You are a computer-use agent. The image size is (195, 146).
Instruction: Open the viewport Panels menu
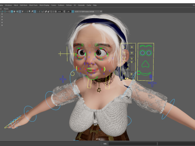[6, 9]
